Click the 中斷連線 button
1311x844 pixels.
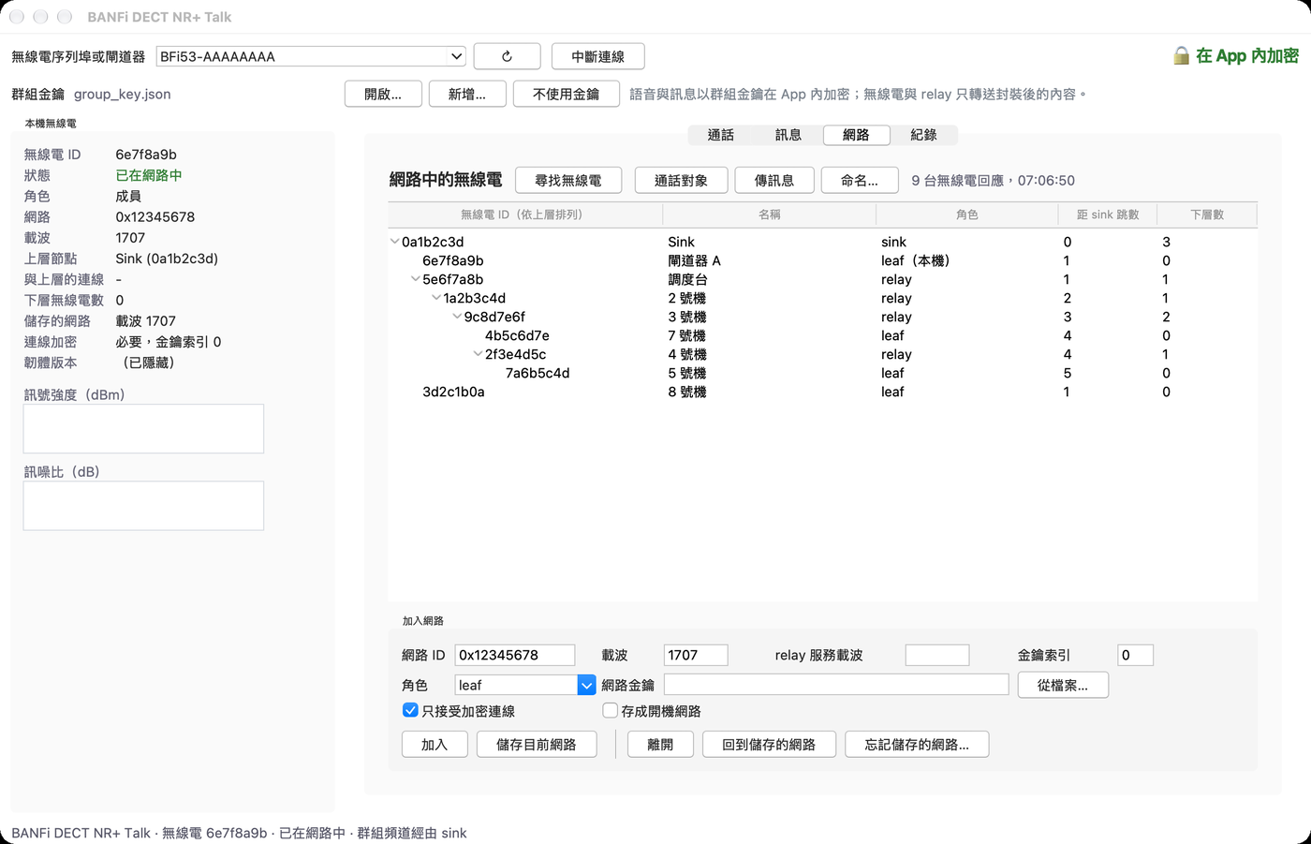597,56
